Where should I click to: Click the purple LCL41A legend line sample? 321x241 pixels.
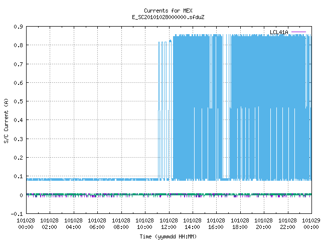pos(298,32)
